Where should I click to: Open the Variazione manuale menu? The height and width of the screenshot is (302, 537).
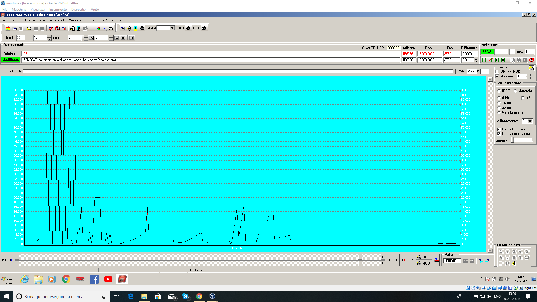point(53,20)
